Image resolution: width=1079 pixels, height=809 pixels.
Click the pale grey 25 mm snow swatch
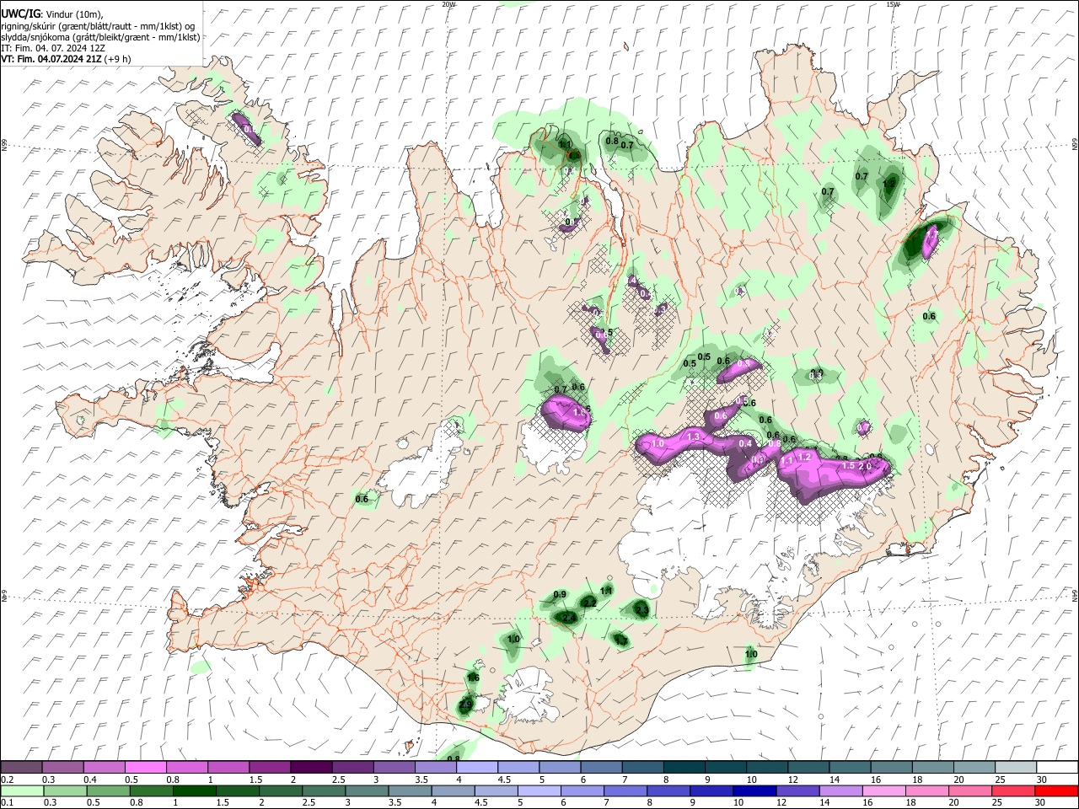coord(1016,767)
